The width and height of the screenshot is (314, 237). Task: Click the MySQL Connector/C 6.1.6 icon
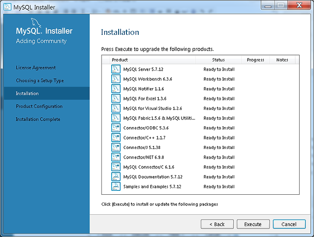point(116,167)
